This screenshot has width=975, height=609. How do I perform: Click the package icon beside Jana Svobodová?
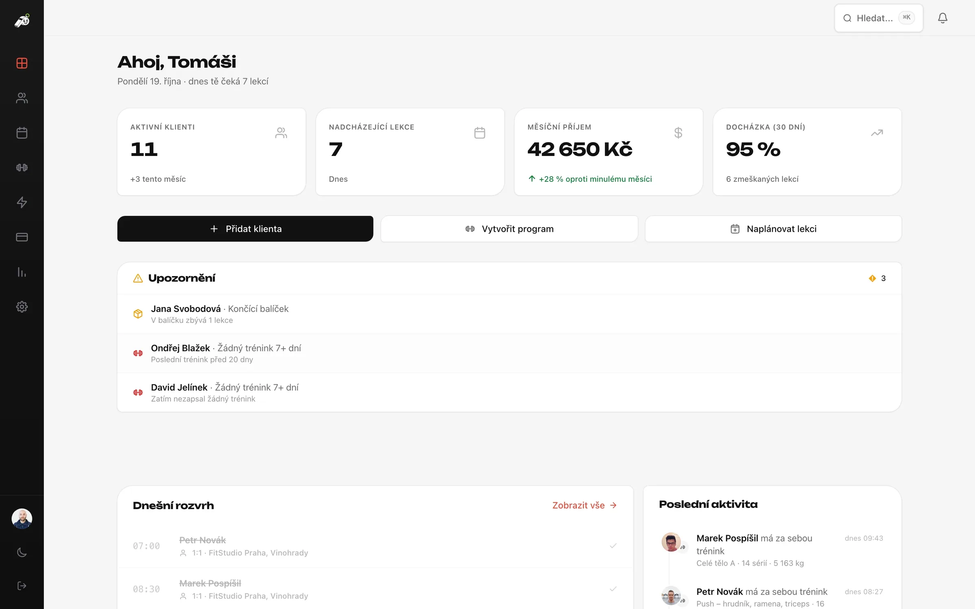coord(138,314)
